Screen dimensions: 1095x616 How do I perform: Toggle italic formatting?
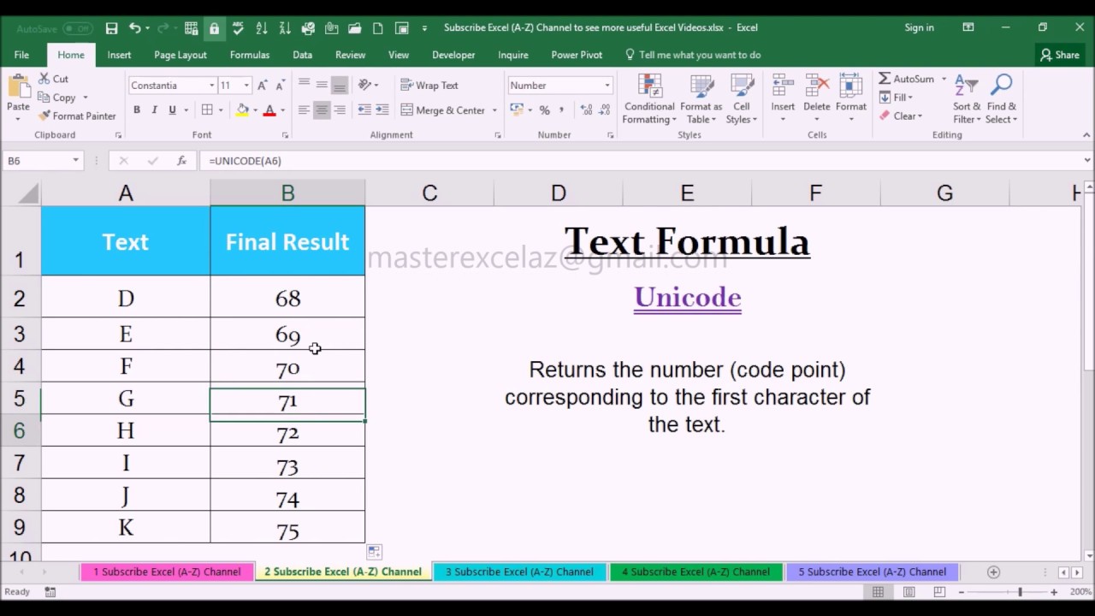pyautogui.click(x=154, y=110)
